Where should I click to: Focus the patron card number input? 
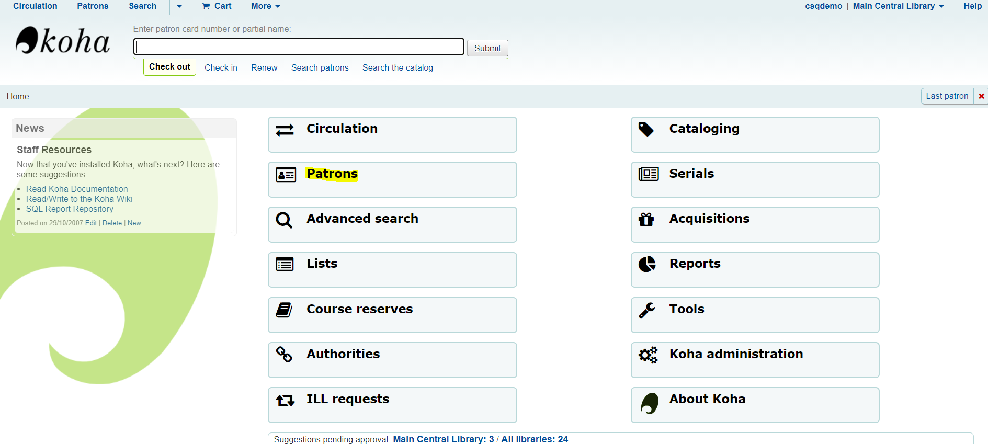point(299,47)
